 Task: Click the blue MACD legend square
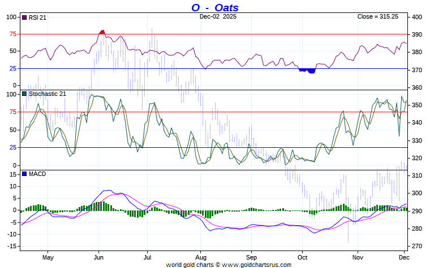[24, 174]
